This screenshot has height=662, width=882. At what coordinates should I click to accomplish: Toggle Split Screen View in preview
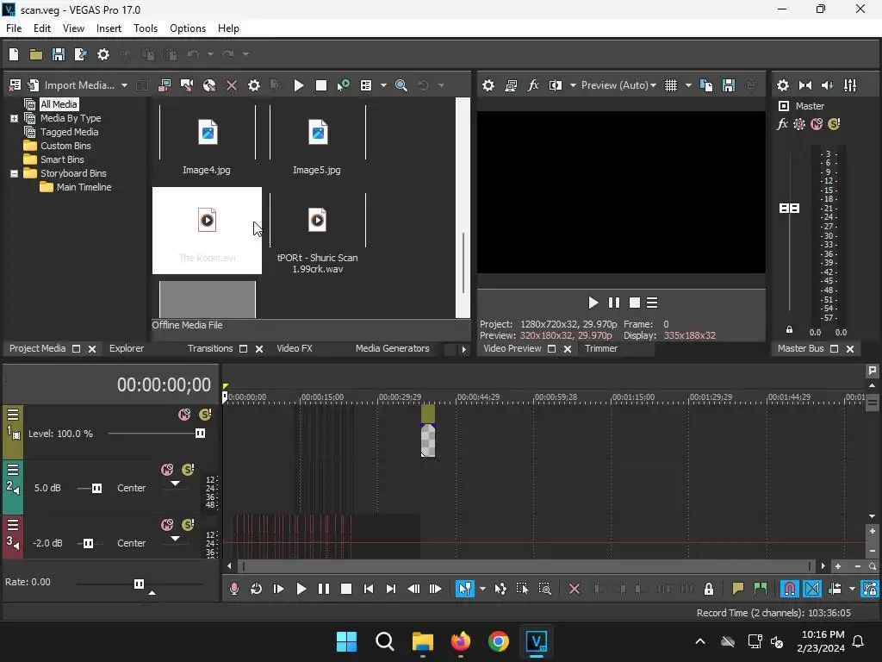tap(556, 85)
